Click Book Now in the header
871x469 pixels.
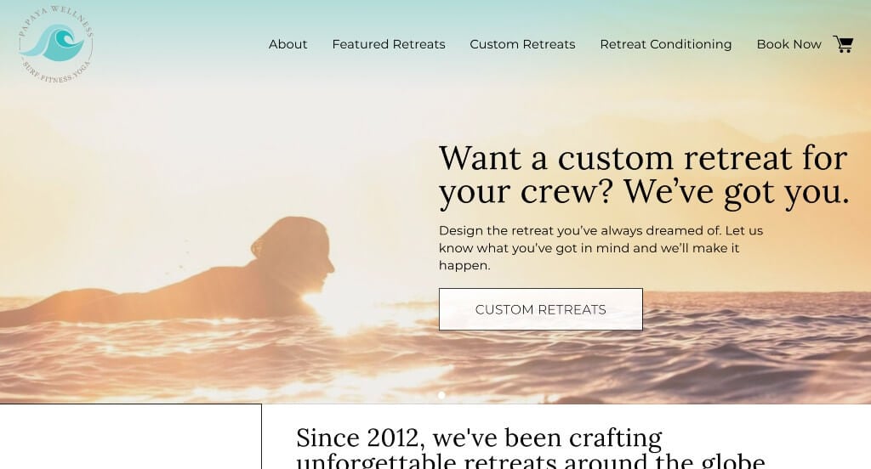(788, 44)
